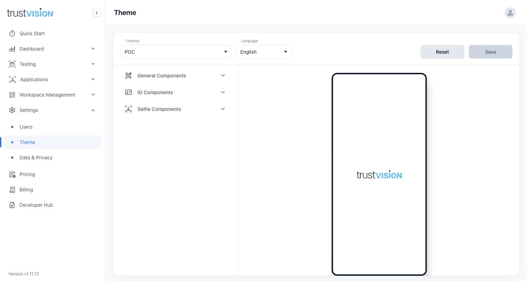Expand the Dashboard menu chevron

tap(93, 49)
